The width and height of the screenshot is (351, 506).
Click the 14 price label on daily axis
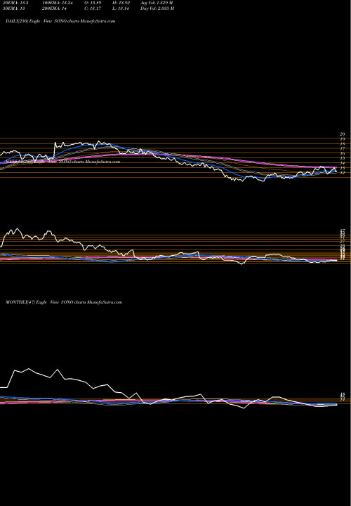pyautogui.click(x=343, y=163)
